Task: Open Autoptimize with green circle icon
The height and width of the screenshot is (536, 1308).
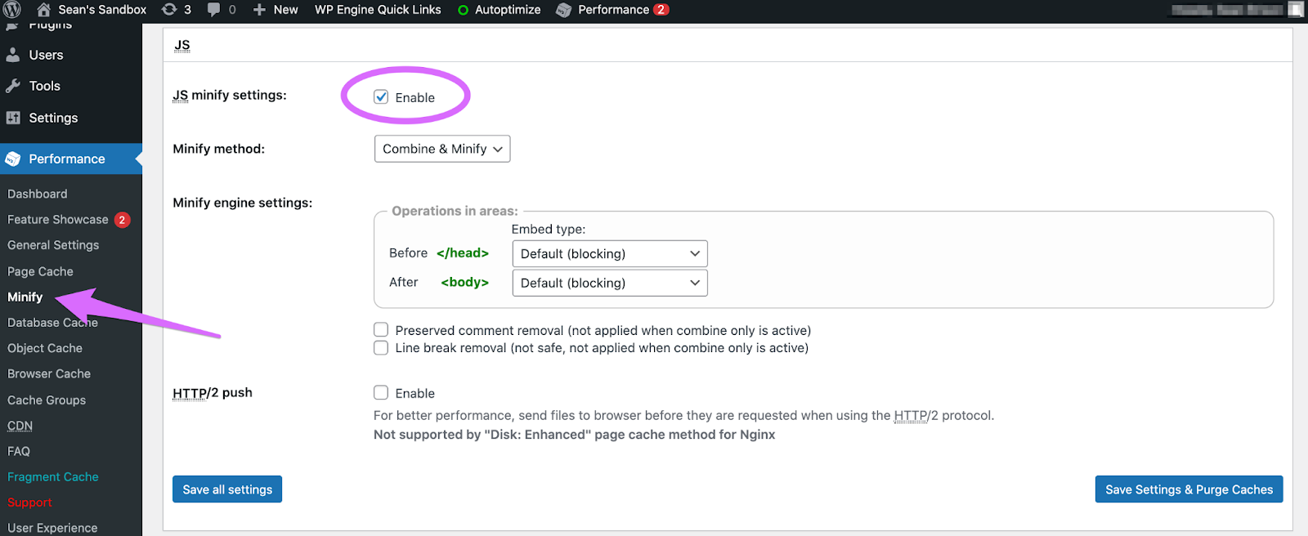Action: point(499,10)
